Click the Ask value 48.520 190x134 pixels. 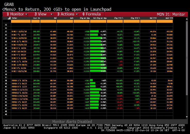point(70,32)
